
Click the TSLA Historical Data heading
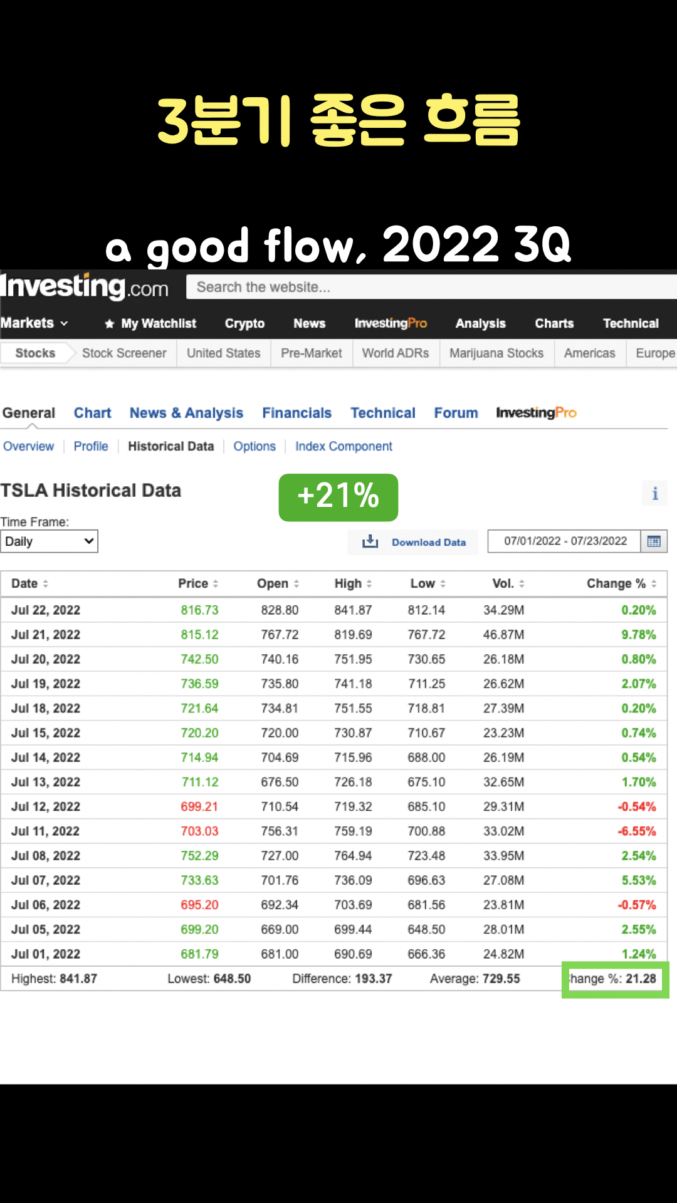click(91, 491)
